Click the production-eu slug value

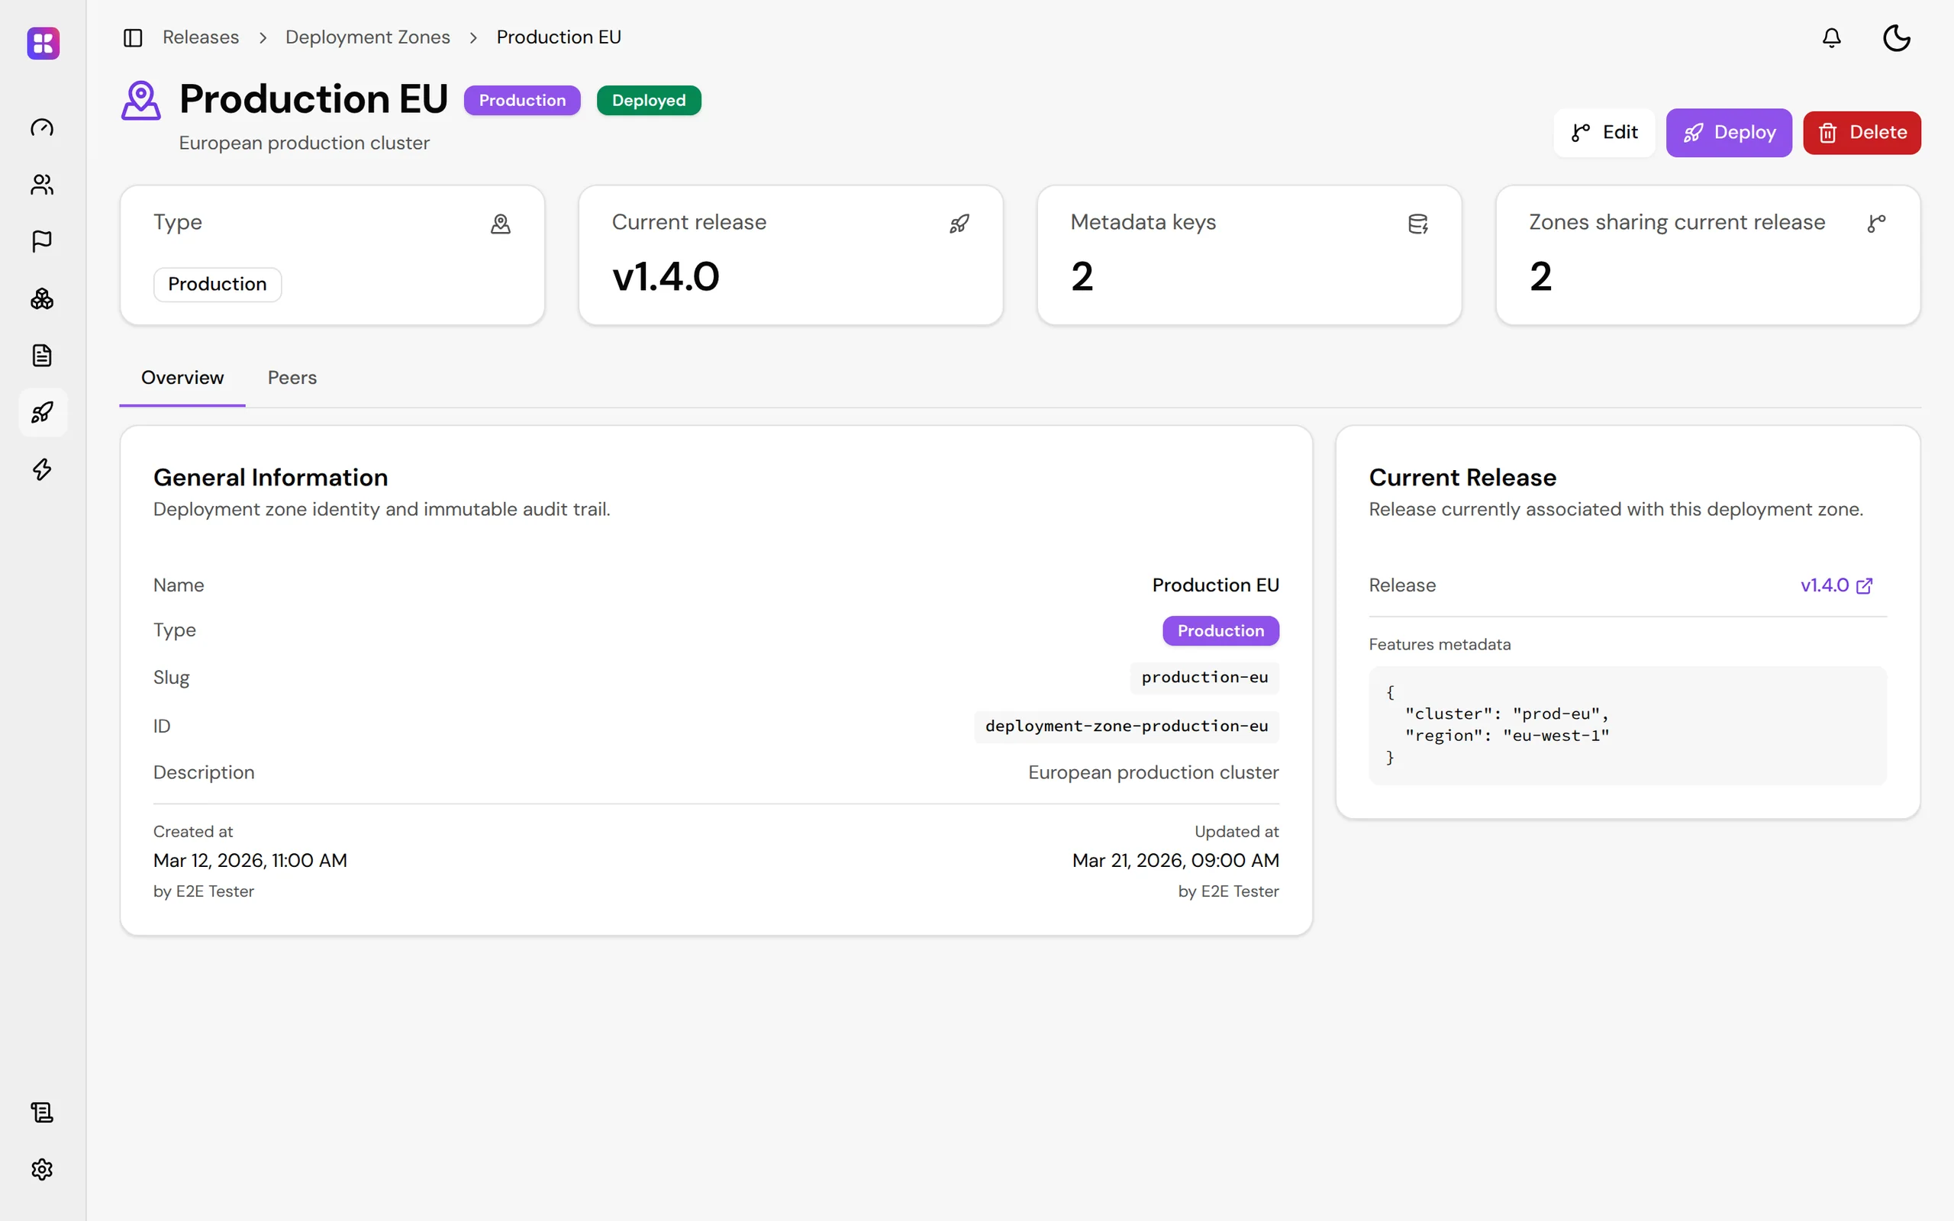[x=1204, y=678]
